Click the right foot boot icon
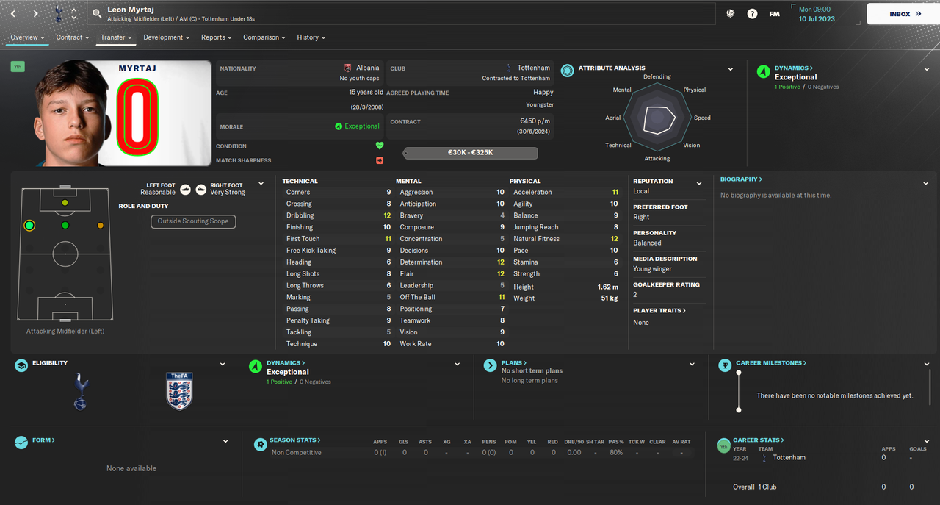The width and height of the screenshot is (940, 505). click(x=200, y=189)
